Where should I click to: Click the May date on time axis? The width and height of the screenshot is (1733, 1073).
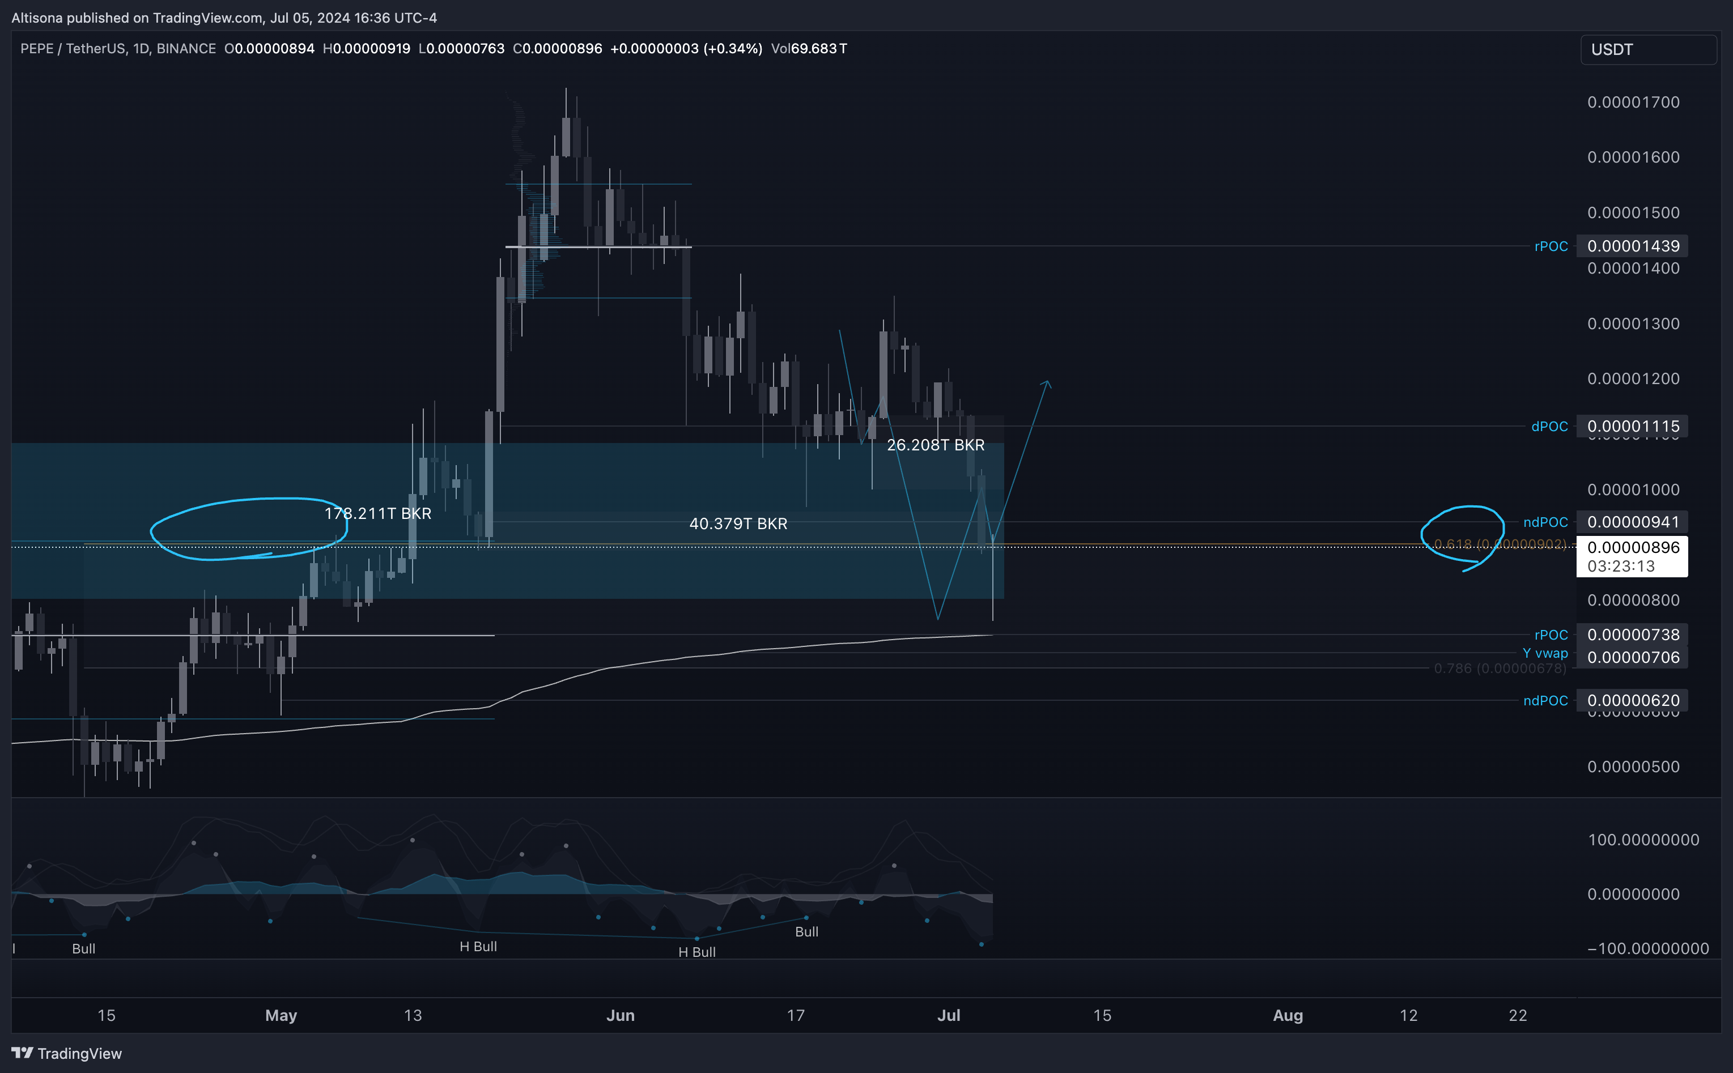click(281, 1016)
